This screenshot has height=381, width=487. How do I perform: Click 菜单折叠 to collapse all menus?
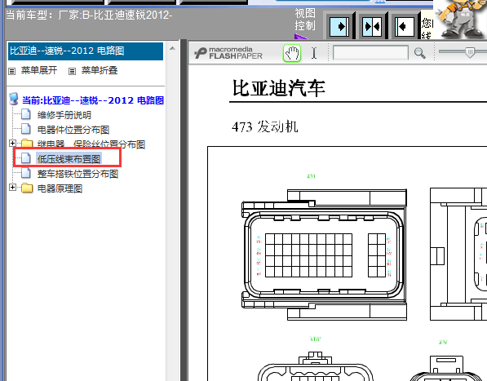(x=100, y=70)
